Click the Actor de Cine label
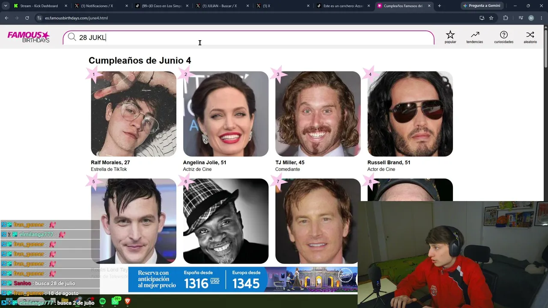The image size is (548, 308). coord(381,169)
